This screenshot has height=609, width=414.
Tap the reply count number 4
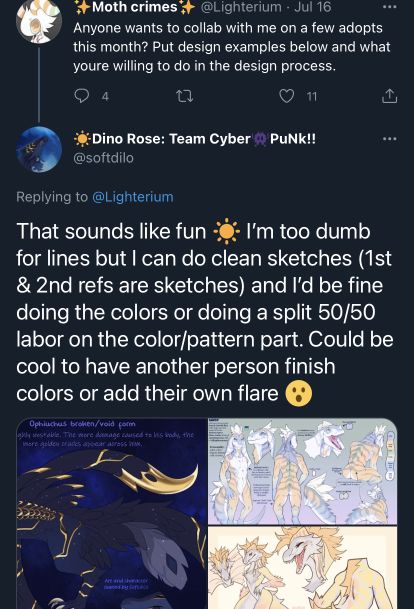pyautogui.click(x=105, y=96)
